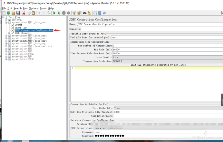Click the masked Password field
This screenshot has width=223, height=142.
click(x=159, y=136)
